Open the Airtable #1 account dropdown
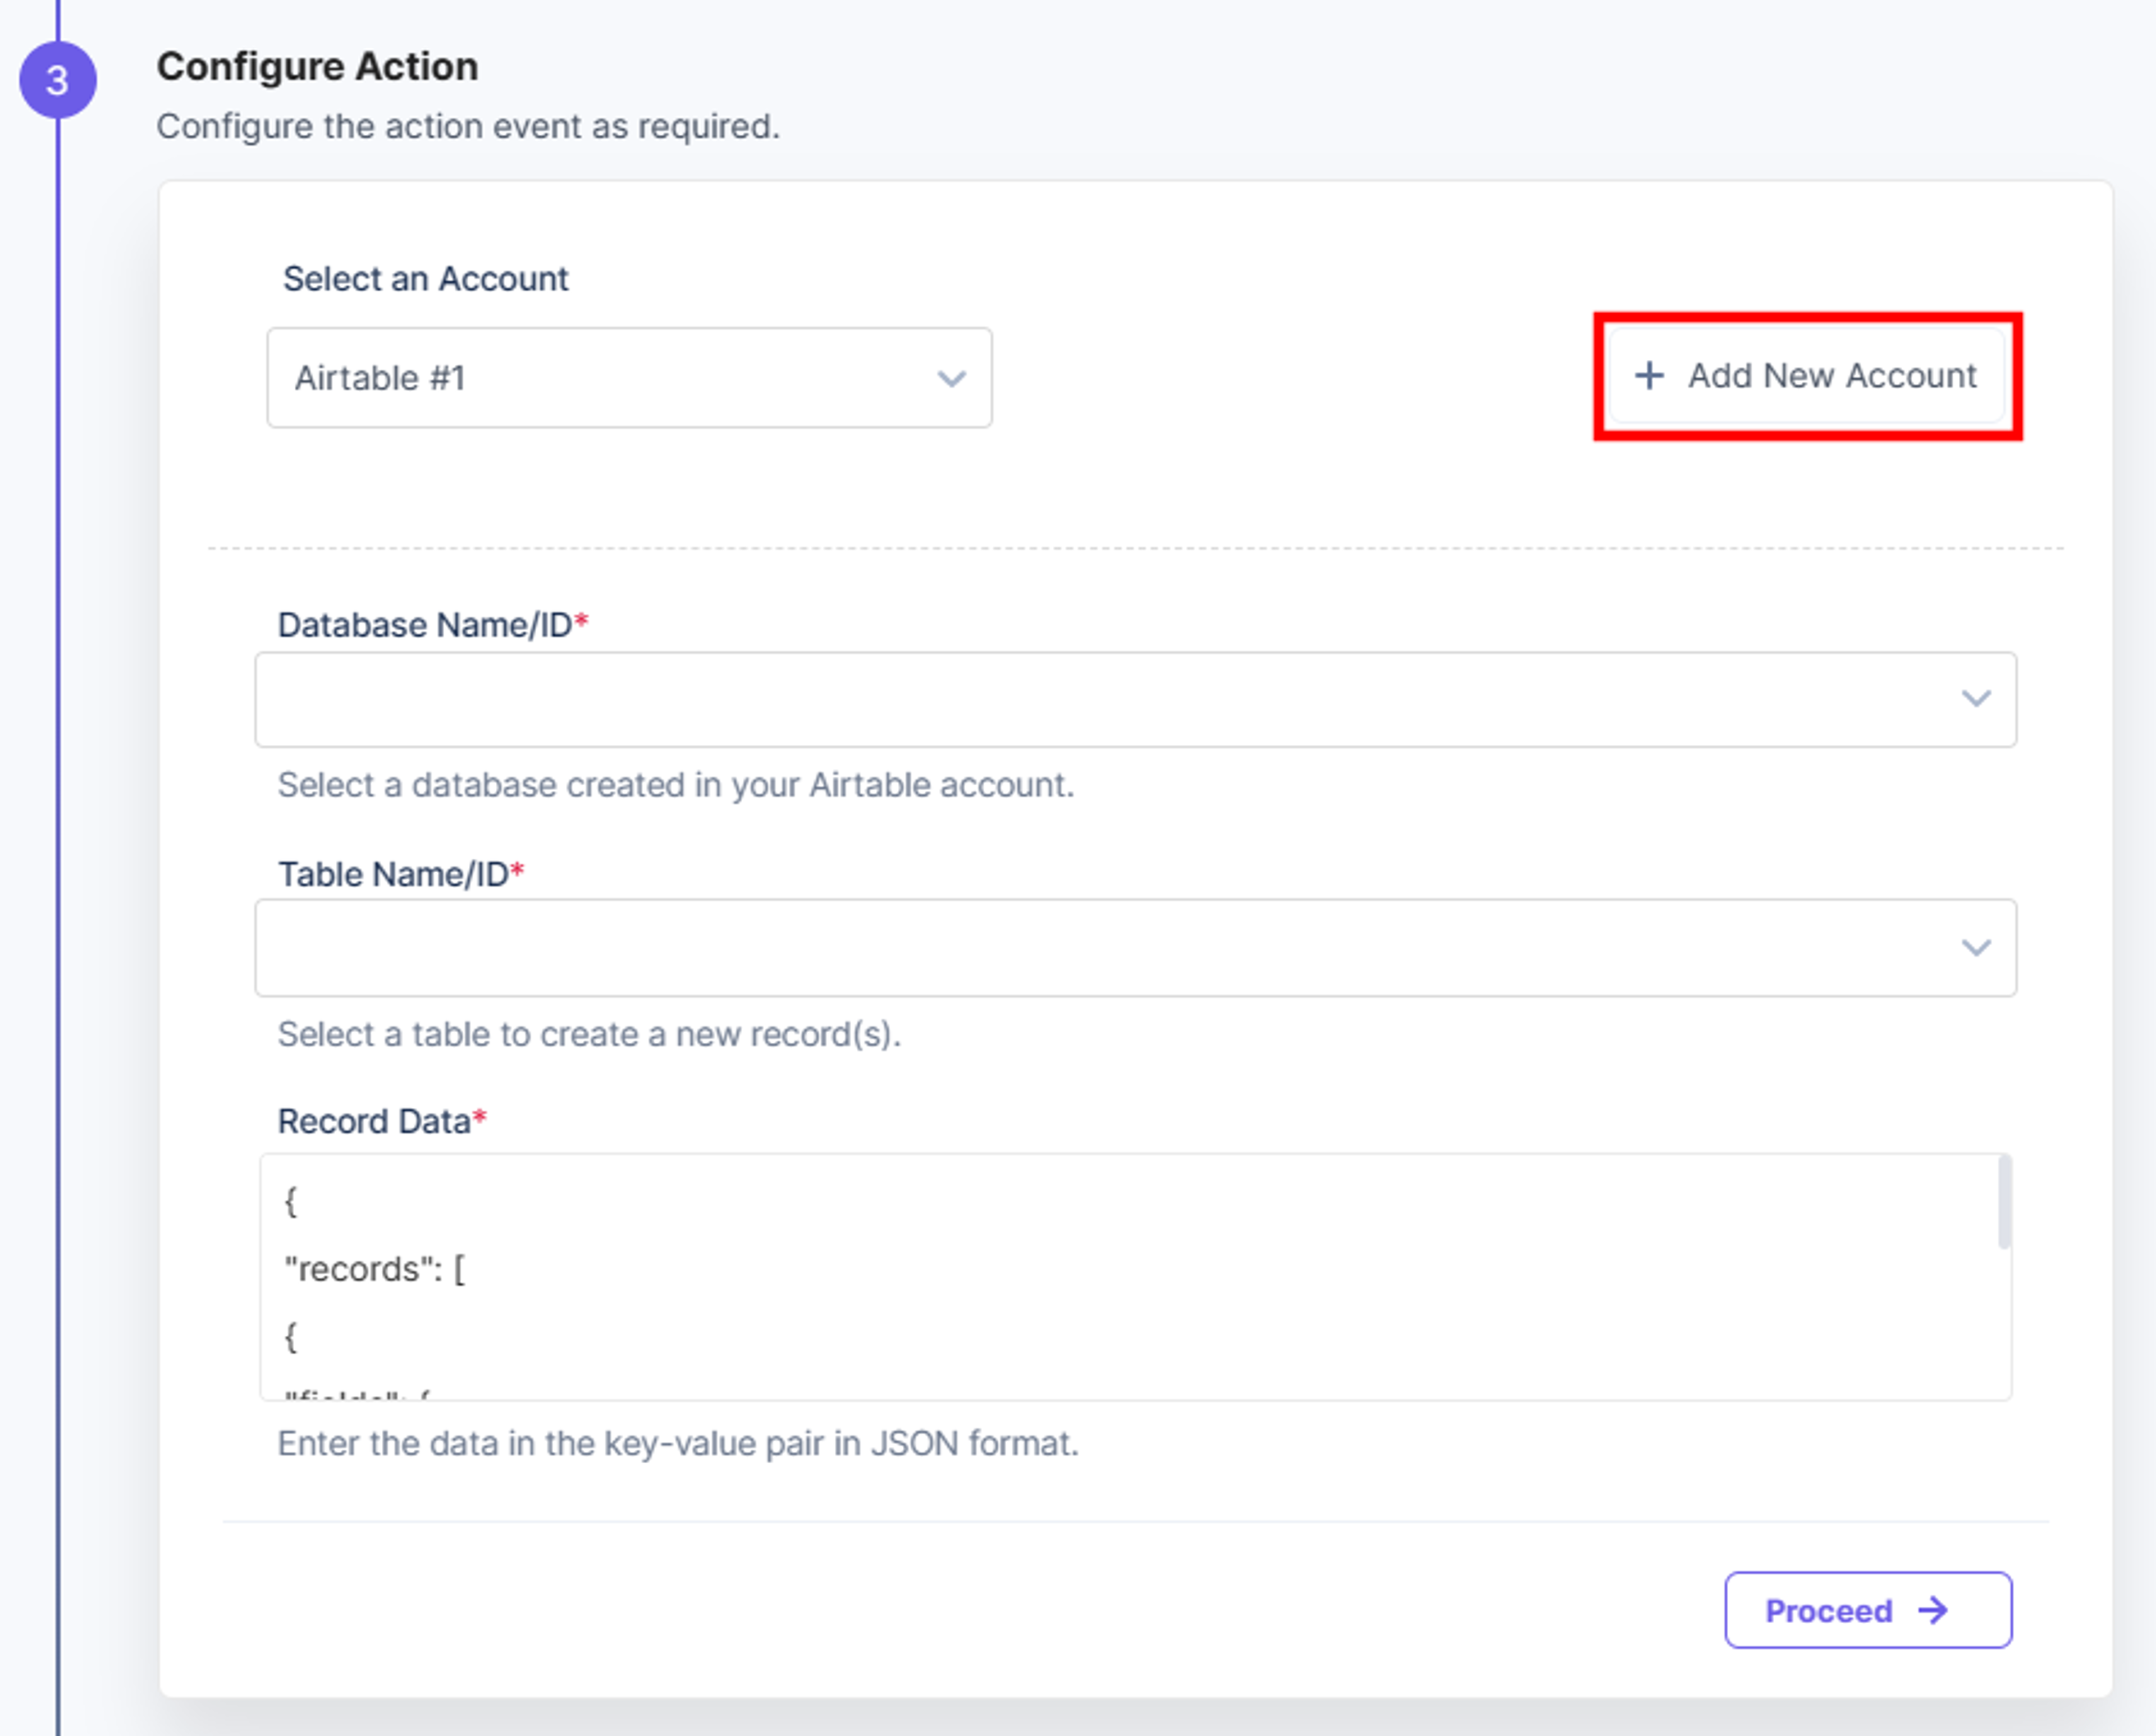This screenshot has width=2156, height=1736. coord(629,378)
